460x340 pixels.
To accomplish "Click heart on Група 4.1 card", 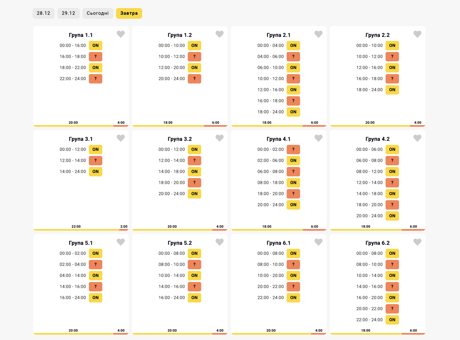I will point(319,138).
